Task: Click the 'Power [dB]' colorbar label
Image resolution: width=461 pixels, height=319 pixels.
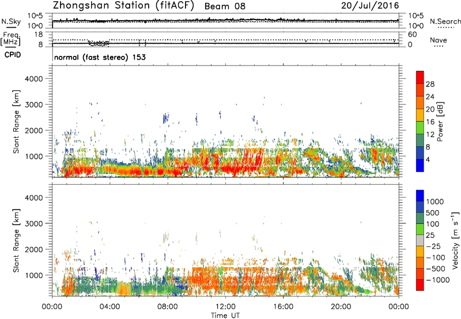Action: (x=440, y=121)
